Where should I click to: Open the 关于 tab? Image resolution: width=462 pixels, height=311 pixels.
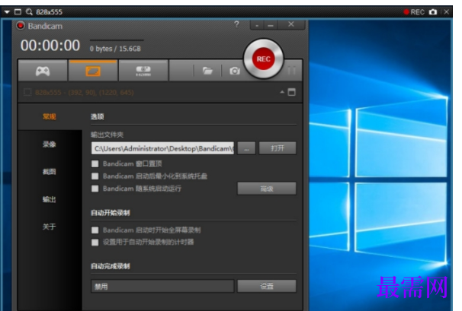click(50, 227)
